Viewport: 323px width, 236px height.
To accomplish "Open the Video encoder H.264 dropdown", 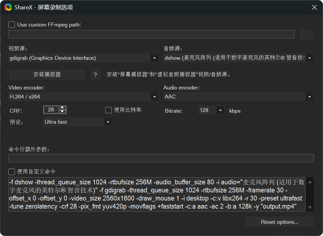I will [154, 97].
